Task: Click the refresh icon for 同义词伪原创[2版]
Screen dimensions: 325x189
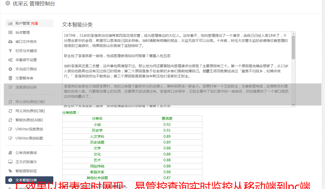Action: click(x=10, y=111)
